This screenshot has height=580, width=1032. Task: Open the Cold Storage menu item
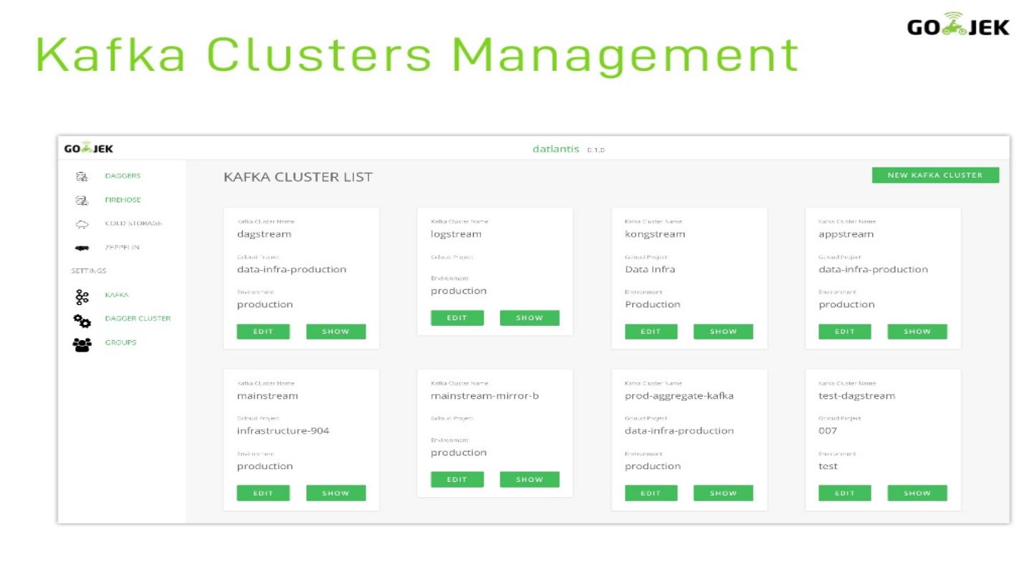(133, 223)
